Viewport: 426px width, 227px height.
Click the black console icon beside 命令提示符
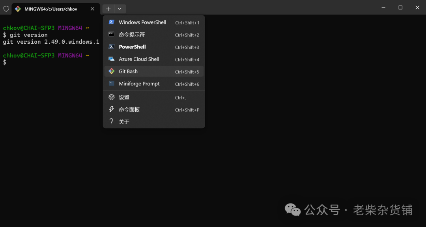pyautogui.click(x=111, y=34)
